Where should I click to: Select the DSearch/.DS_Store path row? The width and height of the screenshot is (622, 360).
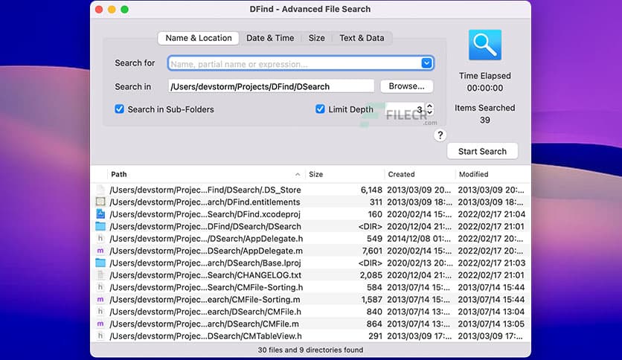pyautogui.click(x=205, y=190)
